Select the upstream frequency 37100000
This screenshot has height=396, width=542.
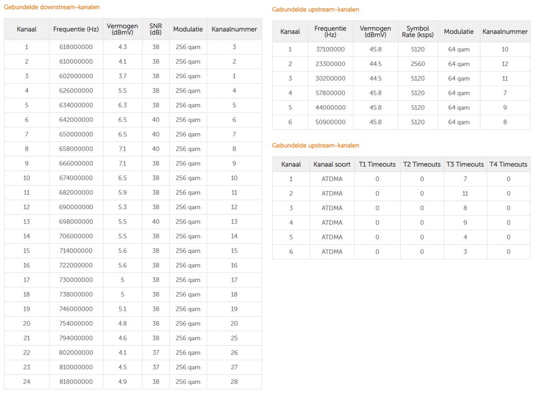click(330, 49)
